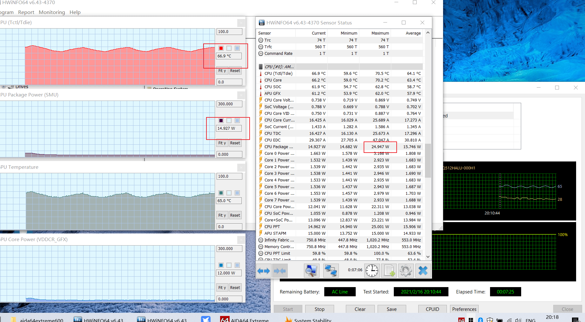The width and height of the screenshot is (585, 322).
Task: Click the Bluetooth tray icon
Action: click(x=481, y=320)
